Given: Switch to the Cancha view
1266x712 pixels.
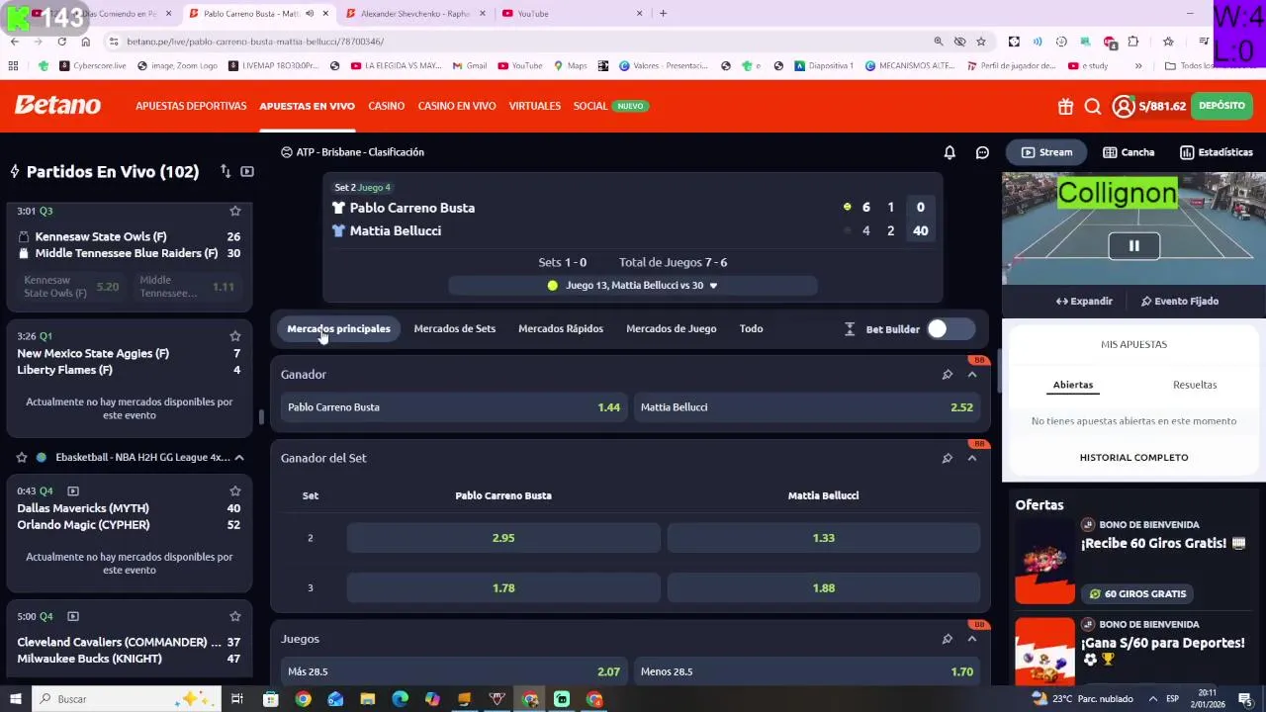Looking at the screenshot, I should (x=1129, y=152).
